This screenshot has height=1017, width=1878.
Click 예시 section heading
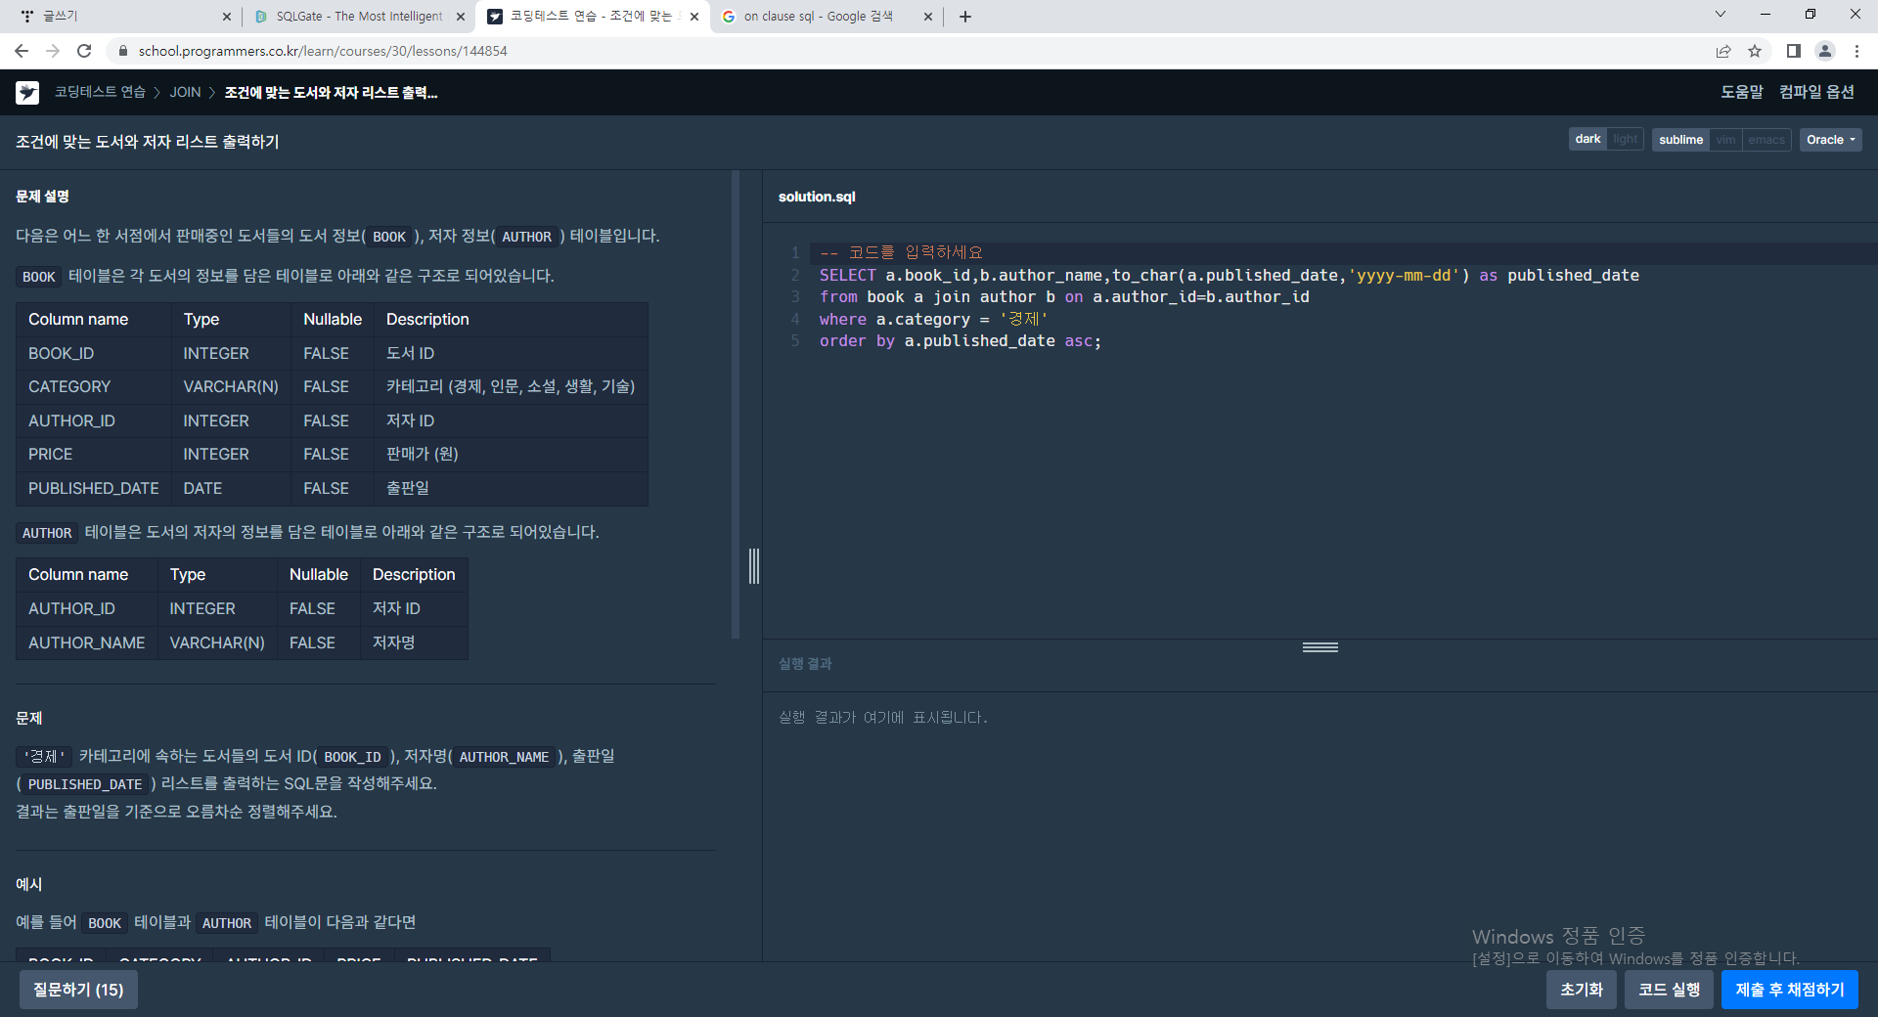[x=28, y=884]
